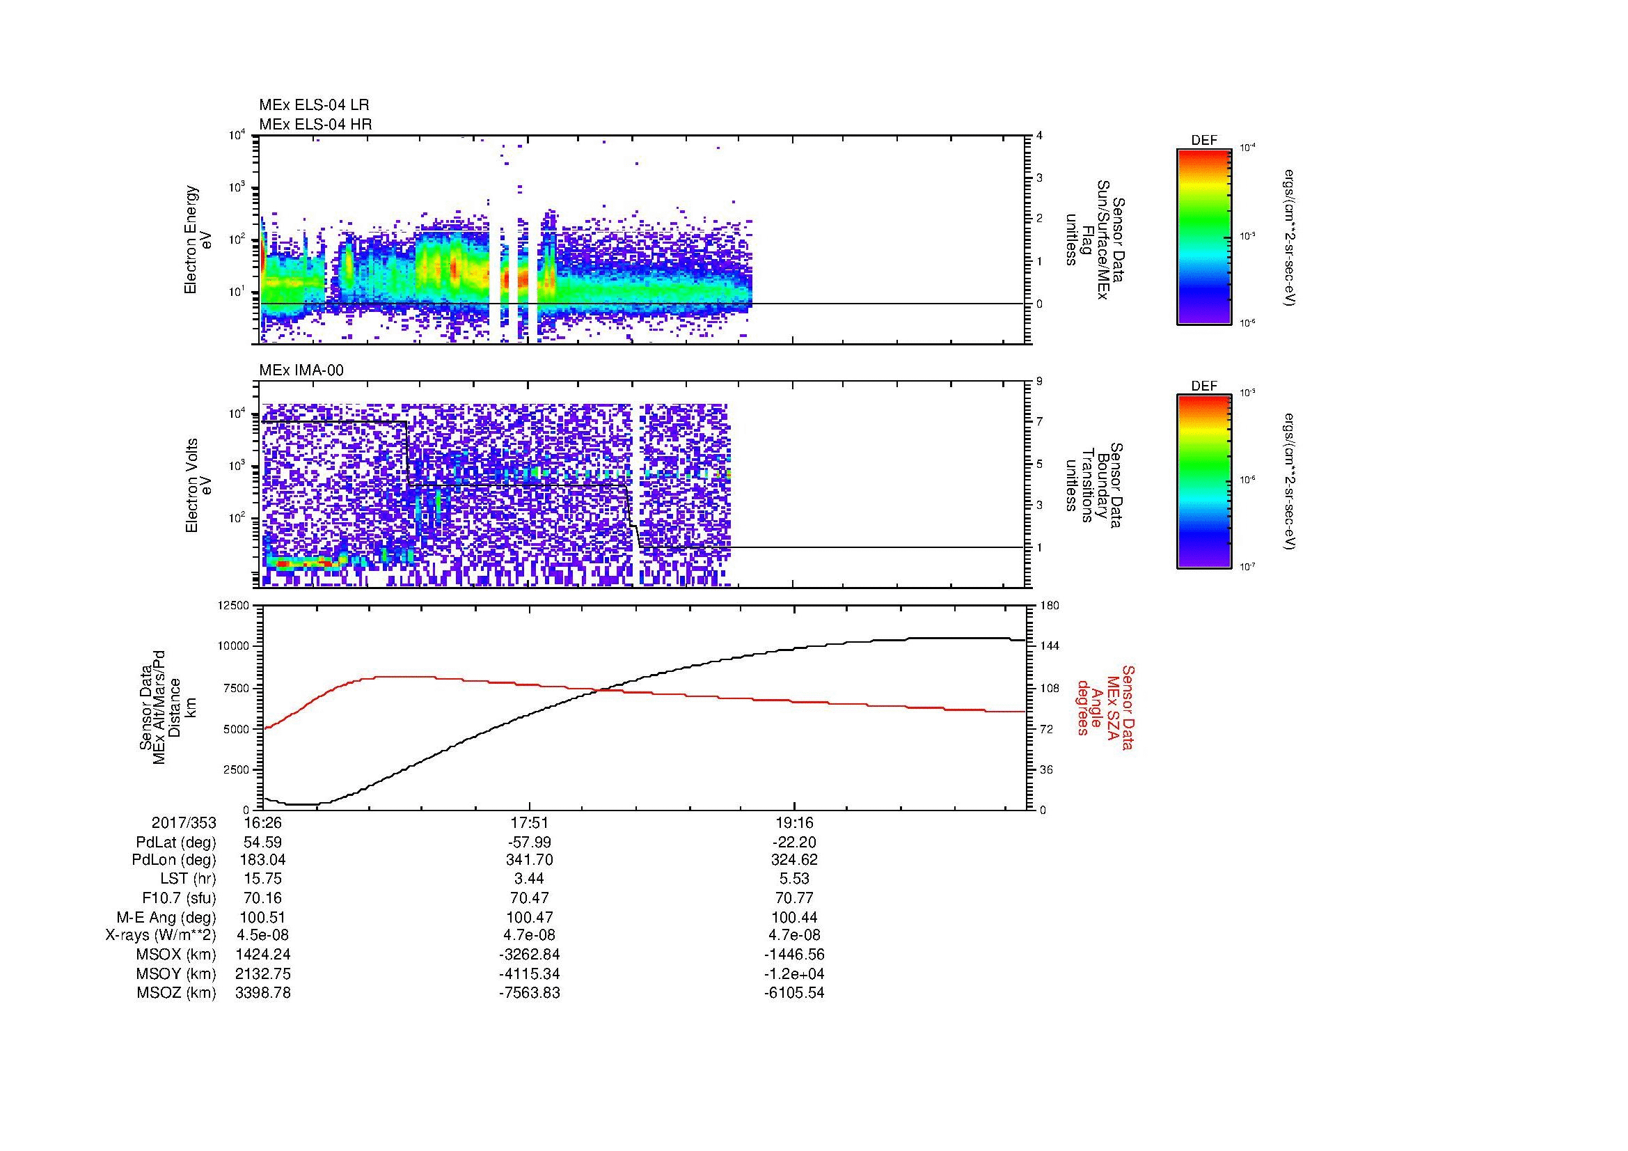Click the 'M-E Ang (deg)' row label
The image size is (1628, 1151).
pyautogui.click(x=166, y=917)
